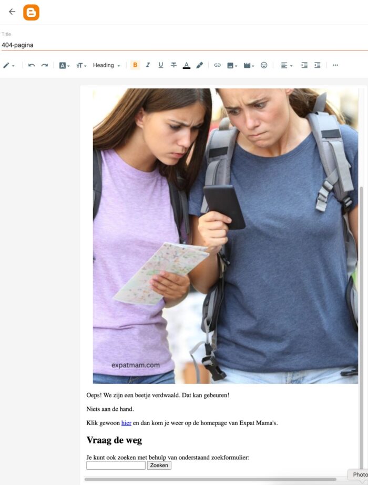Click the Zoeken button

coord(159,466)
